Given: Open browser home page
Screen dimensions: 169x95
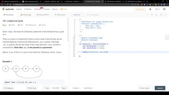Looking at the screenshot, I should coord(10,5).
